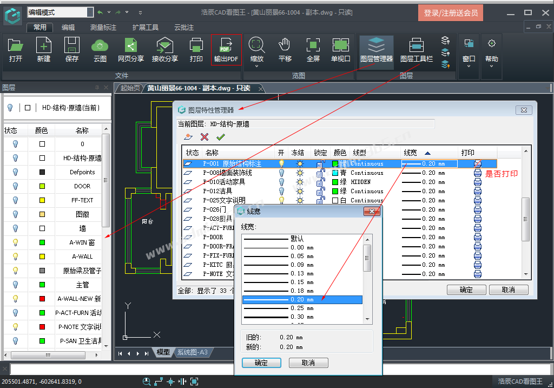Switch to the 云批注 ribbon tab
The image size is (554, 388).
(184, 28)
